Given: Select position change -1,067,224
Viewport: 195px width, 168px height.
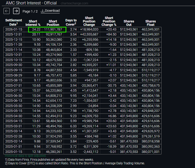Looking at the screenshot, I should [91, 60].
